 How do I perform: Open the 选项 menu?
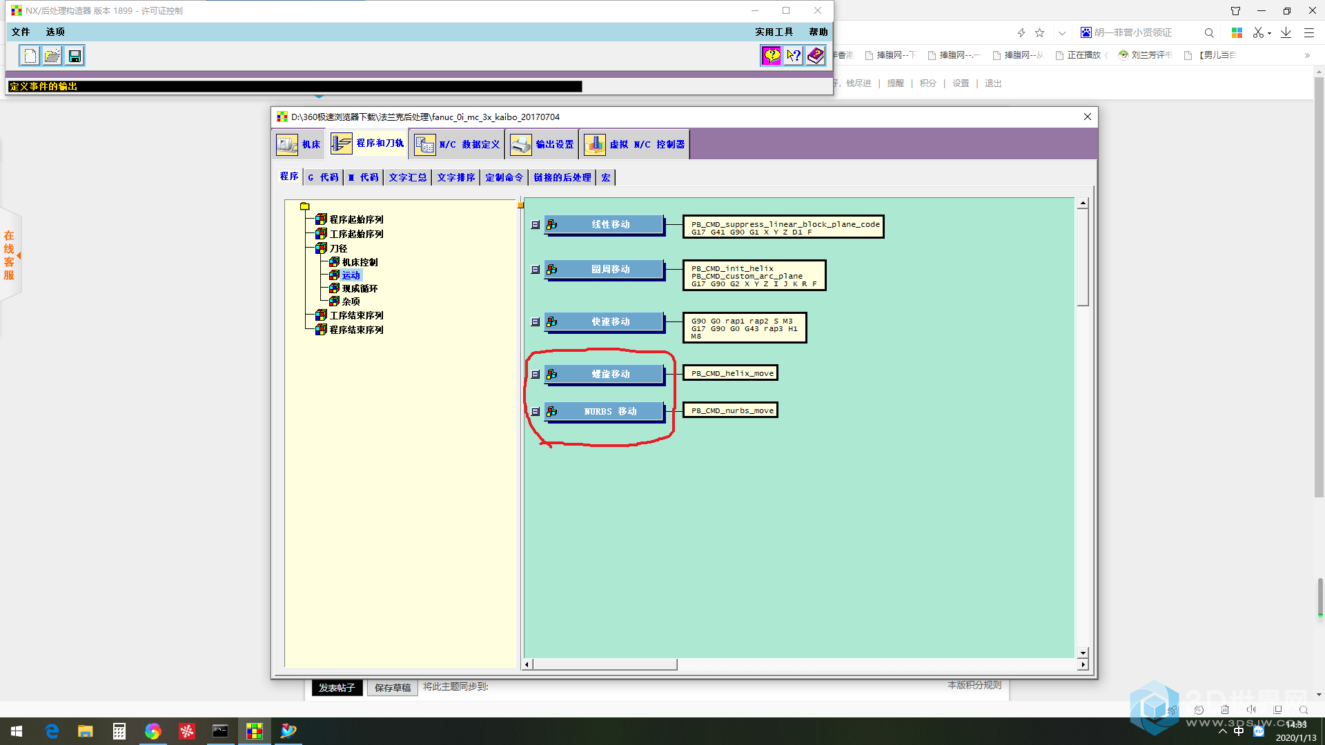[55, 32]
